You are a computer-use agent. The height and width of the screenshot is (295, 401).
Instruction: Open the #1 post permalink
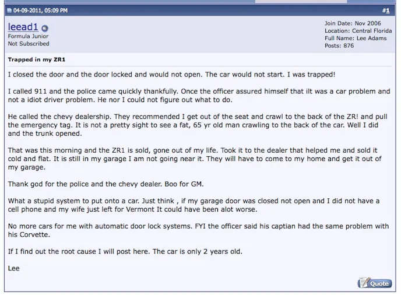[386, 10]
